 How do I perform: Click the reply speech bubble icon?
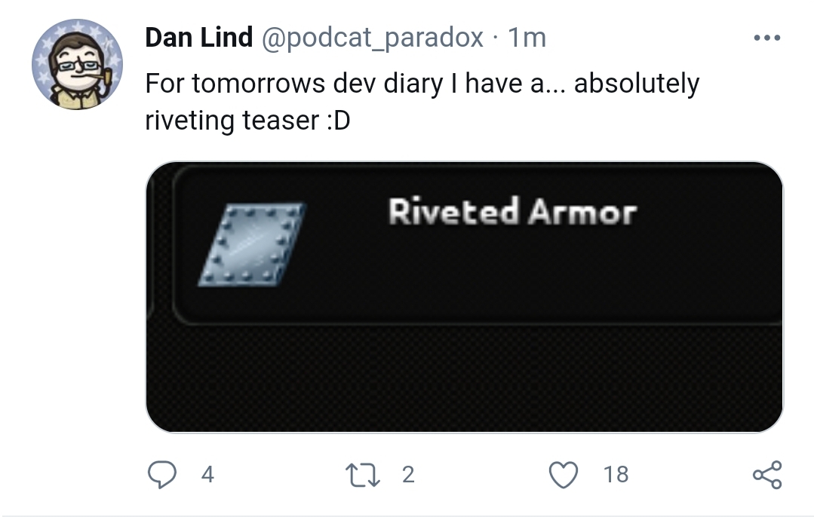click(x=162, y=475)
